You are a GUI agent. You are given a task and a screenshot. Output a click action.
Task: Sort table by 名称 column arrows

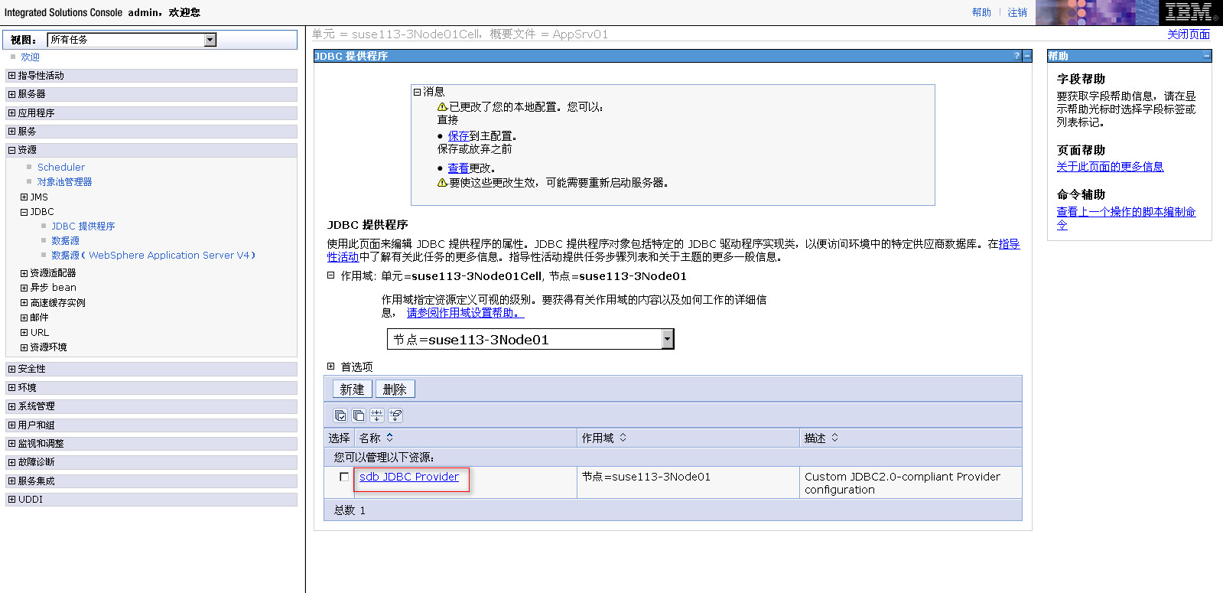tap(390, 438)
